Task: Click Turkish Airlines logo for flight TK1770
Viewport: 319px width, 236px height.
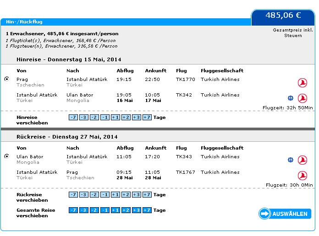Action: click(302, 83)
